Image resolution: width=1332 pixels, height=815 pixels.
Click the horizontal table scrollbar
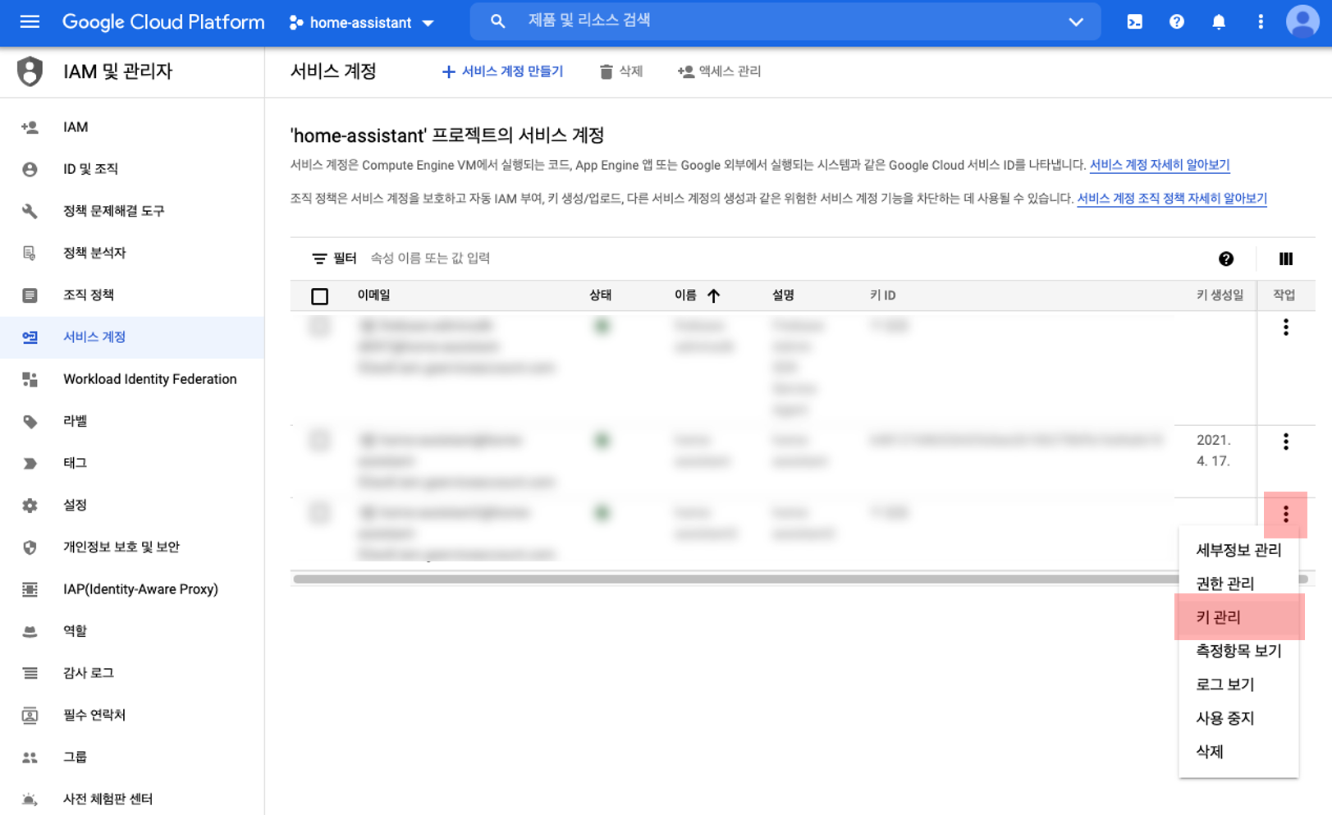pyautogui.click(x=735, y=579)
